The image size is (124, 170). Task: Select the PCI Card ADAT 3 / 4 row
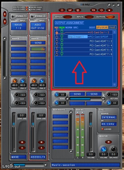pos(84,45)
